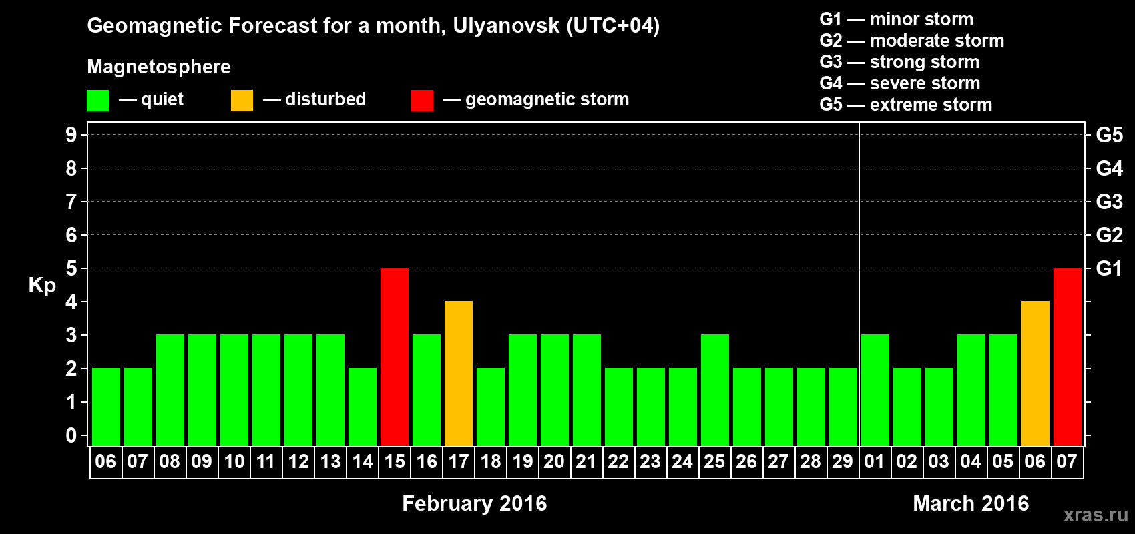Click date label 10 under February
Image resolution: width=1135 pixels, height=534 pixels.
tap(234, 461)
